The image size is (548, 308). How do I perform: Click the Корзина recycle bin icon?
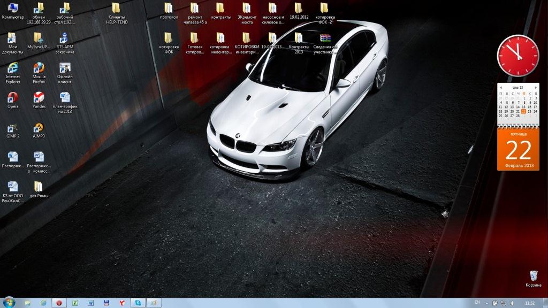click(533, 276)
